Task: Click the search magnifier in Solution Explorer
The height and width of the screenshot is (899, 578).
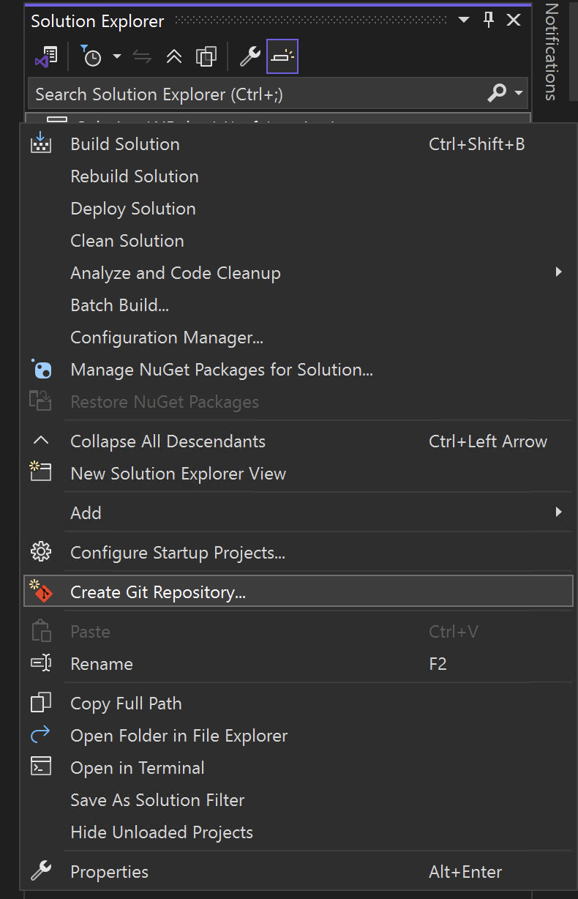Action: click(496, 94)
